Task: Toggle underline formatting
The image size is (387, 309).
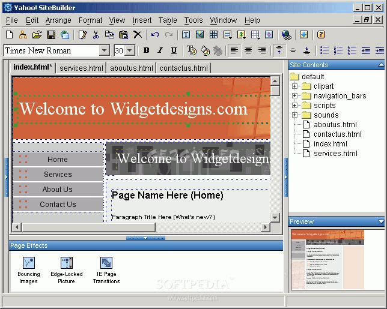Action: (174, 50)
